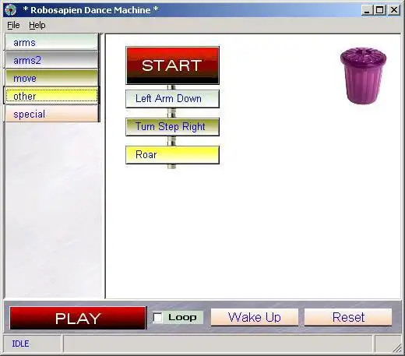Select the arms category
The width and height of the screenshot is (405, 356).
(x=51, y=42)
